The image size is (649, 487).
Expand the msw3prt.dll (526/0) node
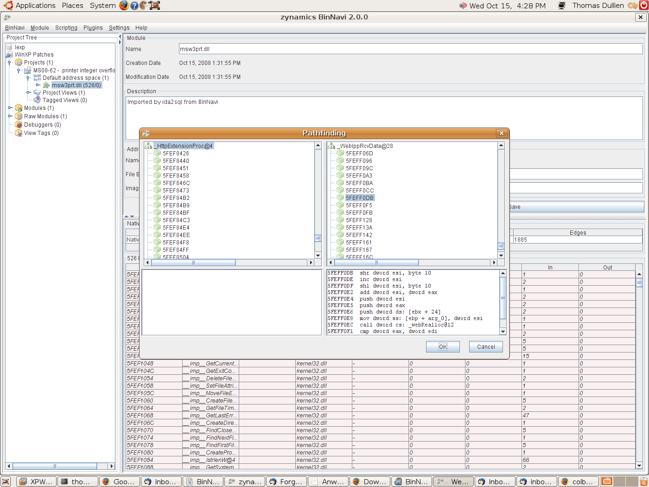tap(38, 85)
